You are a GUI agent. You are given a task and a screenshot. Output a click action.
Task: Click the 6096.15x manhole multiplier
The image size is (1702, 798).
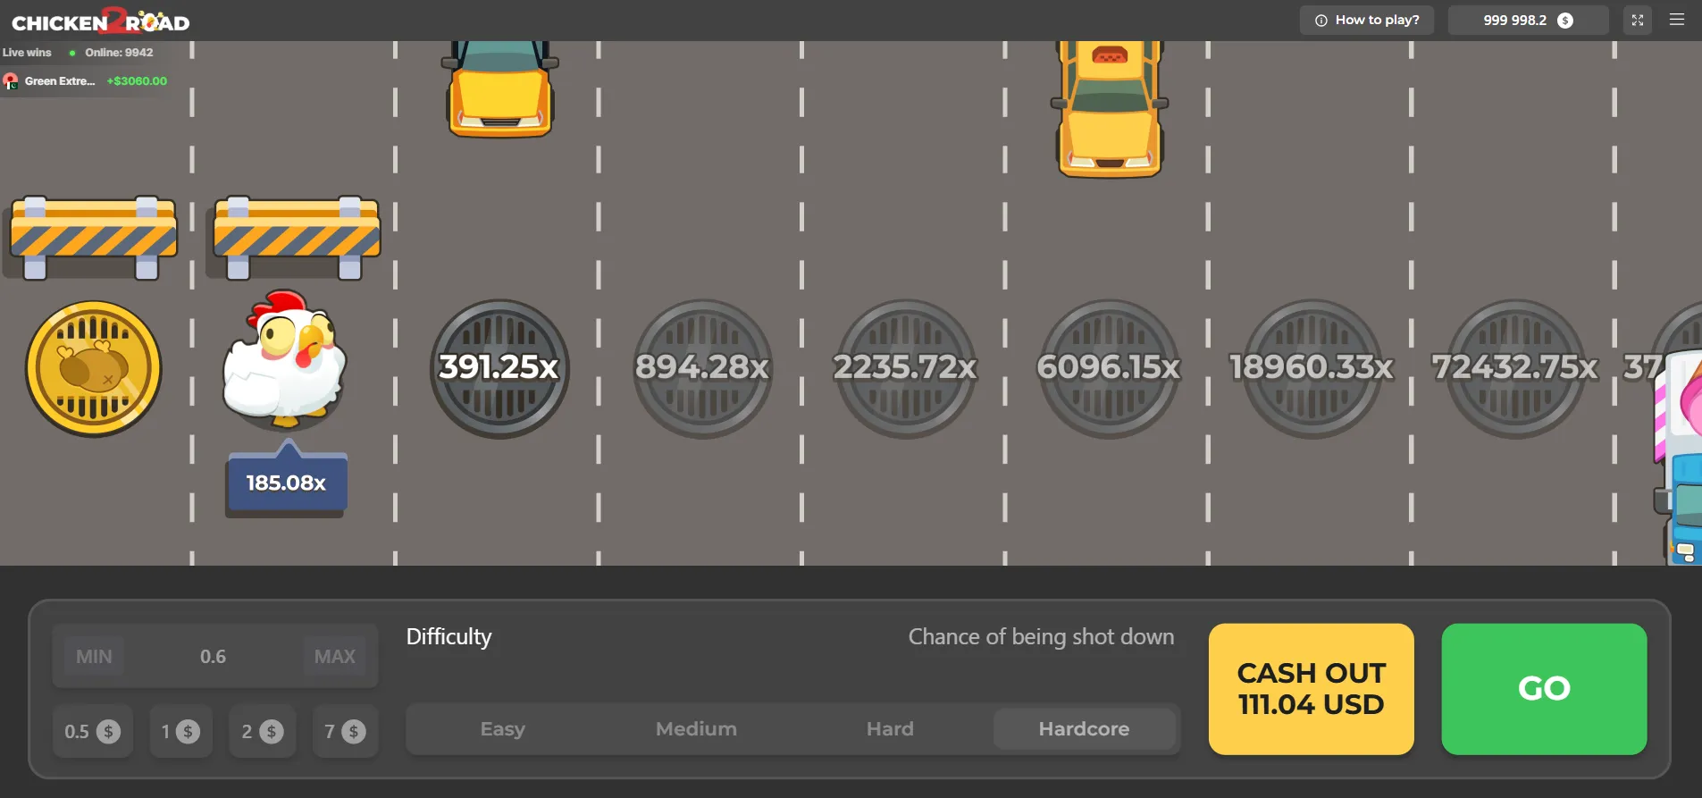tap(1109, 368)
